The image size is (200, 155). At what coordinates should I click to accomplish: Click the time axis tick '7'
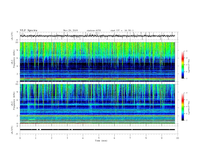tap(130, 138)
